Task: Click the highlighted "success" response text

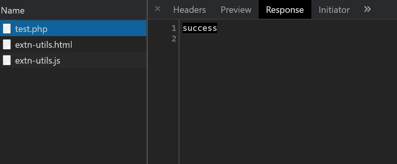Action: [x=200, y=28]
